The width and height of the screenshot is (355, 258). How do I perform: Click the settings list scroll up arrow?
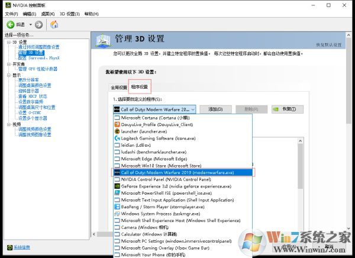tap(300, 141)
